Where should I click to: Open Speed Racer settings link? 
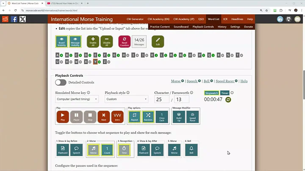[x=227, y=81]
